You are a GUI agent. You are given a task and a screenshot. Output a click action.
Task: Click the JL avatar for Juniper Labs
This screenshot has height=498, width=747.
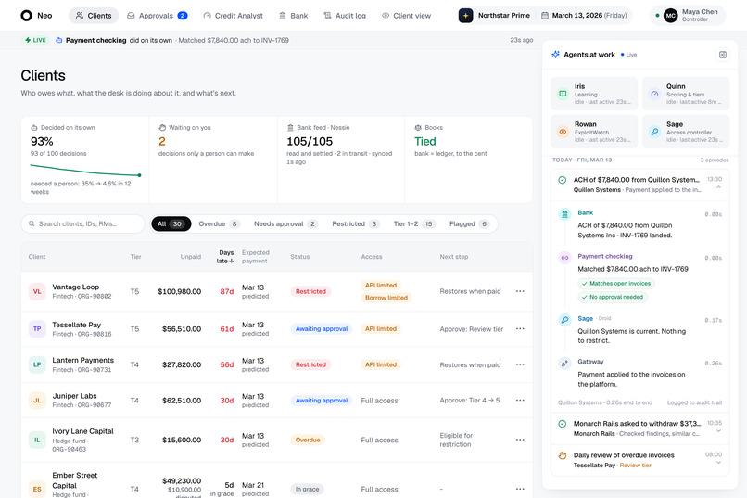(x=37, y=401)
